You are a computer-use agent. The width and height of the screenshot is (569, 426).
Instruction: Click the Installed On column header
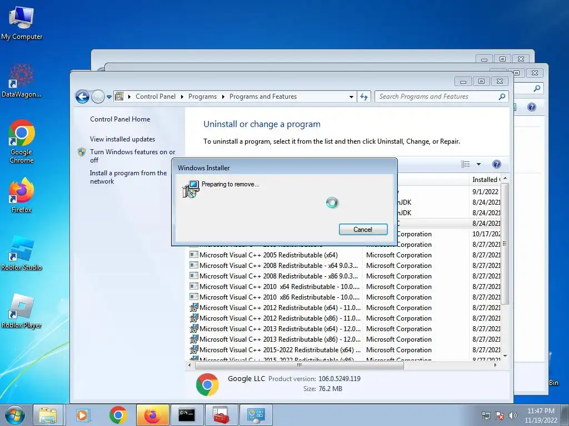coord(485,180)
